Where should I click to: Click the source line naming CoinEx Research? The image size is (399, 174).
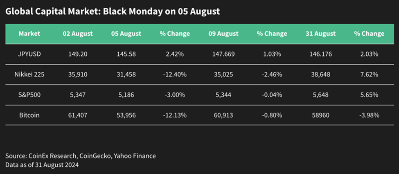tap(81, 156)
